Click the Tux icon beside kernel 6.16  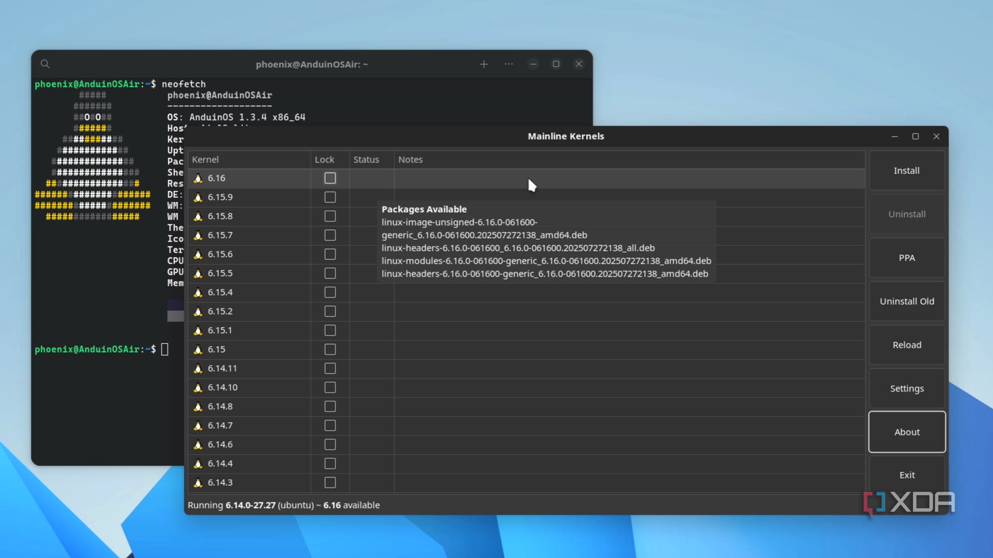pos(197,178)
